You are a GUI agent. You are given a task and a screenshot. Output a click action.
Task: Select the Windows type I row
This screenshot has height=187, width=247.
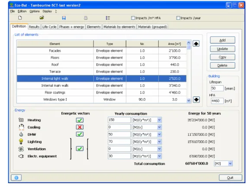point(102,100)
